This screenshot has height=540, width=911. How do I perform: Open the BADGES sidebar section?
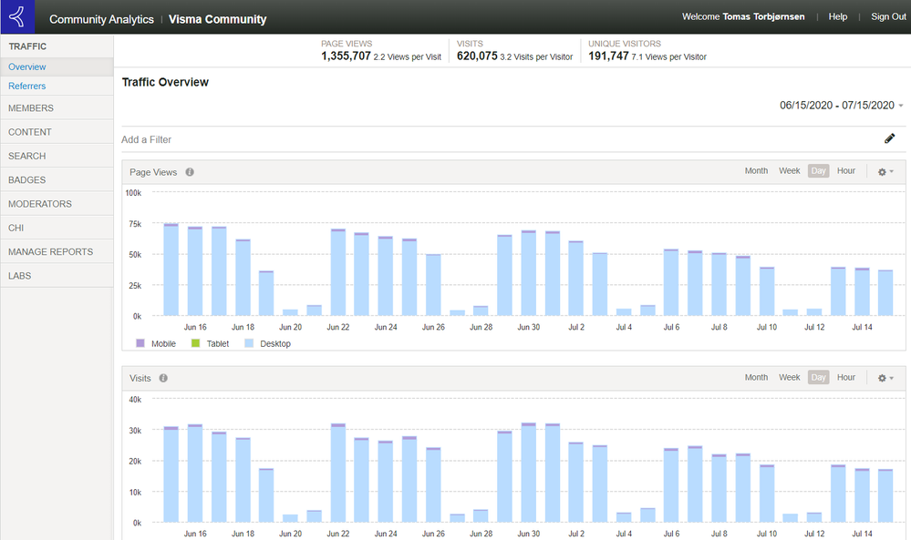tap(57, 179)
